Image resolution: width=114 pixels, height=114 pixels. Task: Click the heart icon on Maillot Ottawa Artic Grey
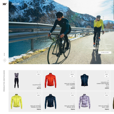coord(108,93)
